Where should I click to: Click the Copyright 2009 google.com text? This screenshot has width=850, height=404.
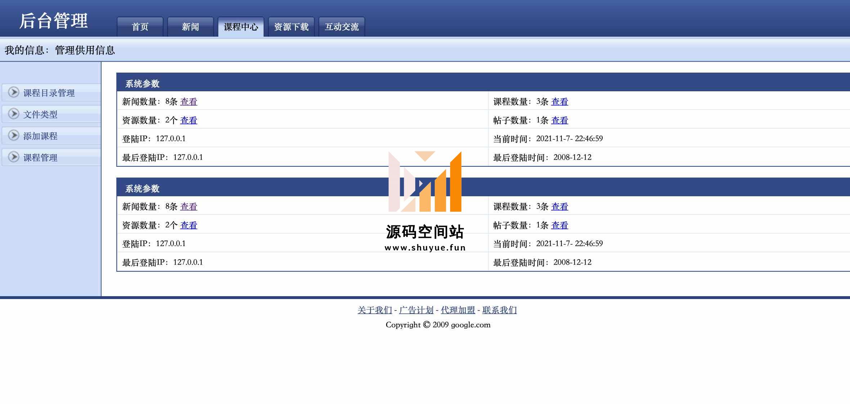tap(438, 325)
